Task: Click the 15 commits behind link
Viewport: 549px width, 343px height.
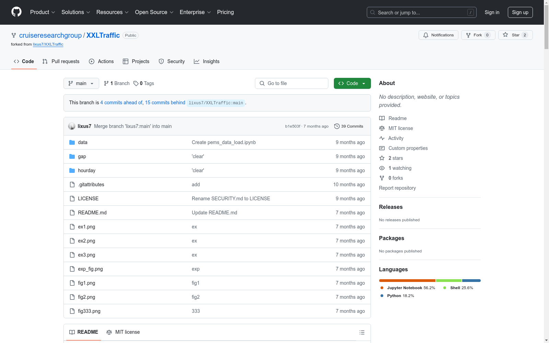Action: (165, 103)
